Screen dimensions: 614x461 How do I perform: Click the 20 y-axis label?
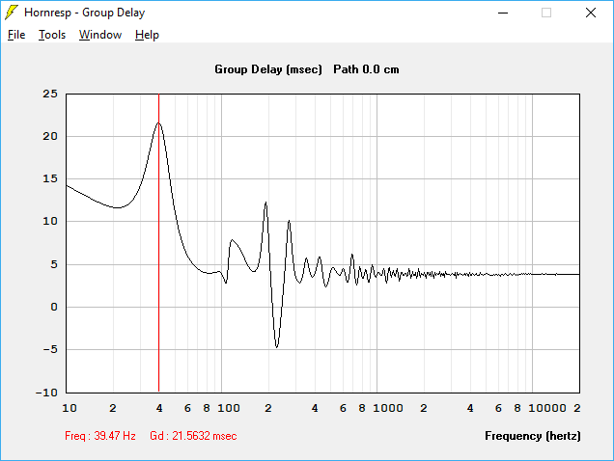50,136
